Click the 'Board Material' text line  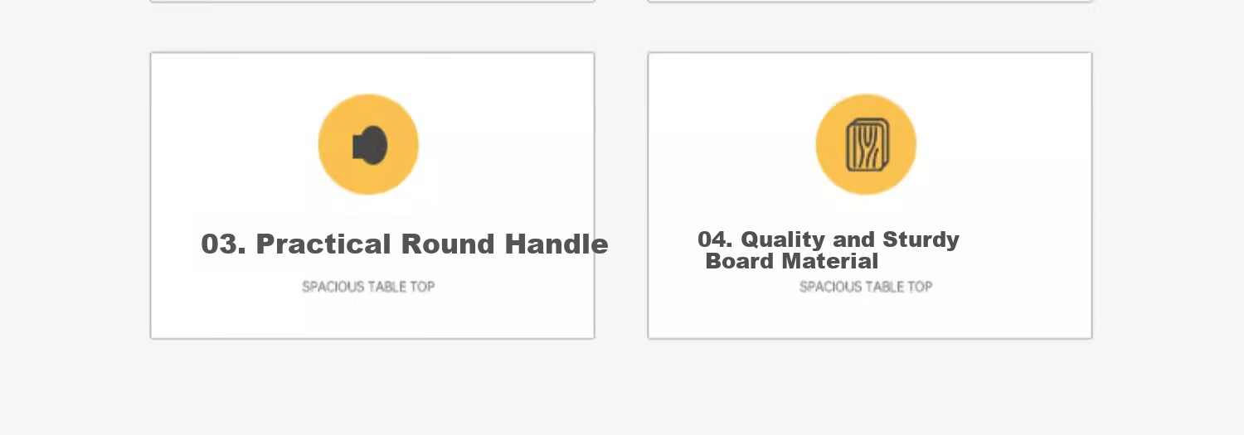coord(791,262)
